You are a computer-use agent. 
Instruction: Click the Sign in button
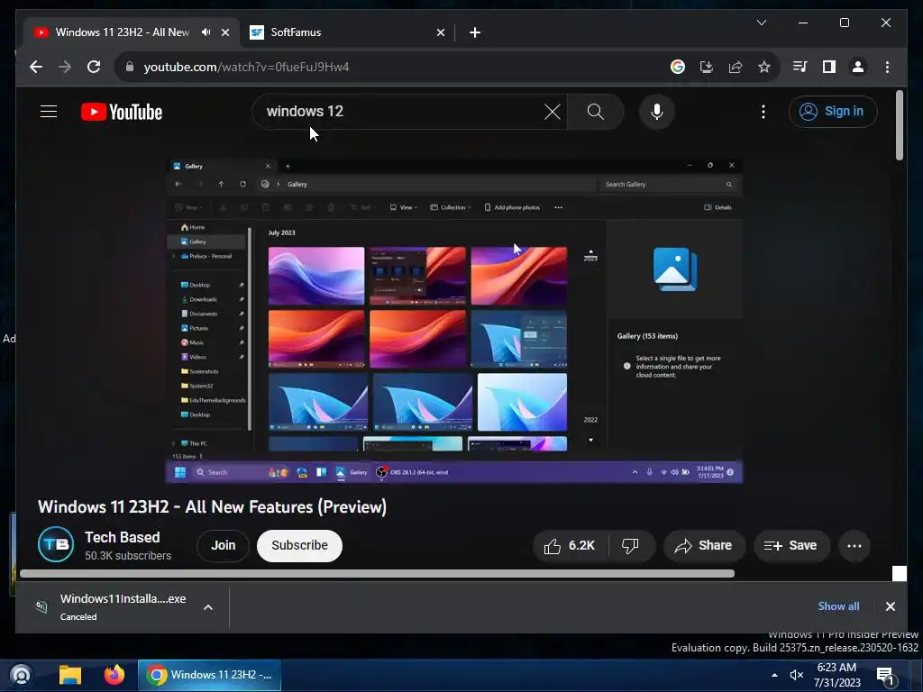(x=833, y=111)
